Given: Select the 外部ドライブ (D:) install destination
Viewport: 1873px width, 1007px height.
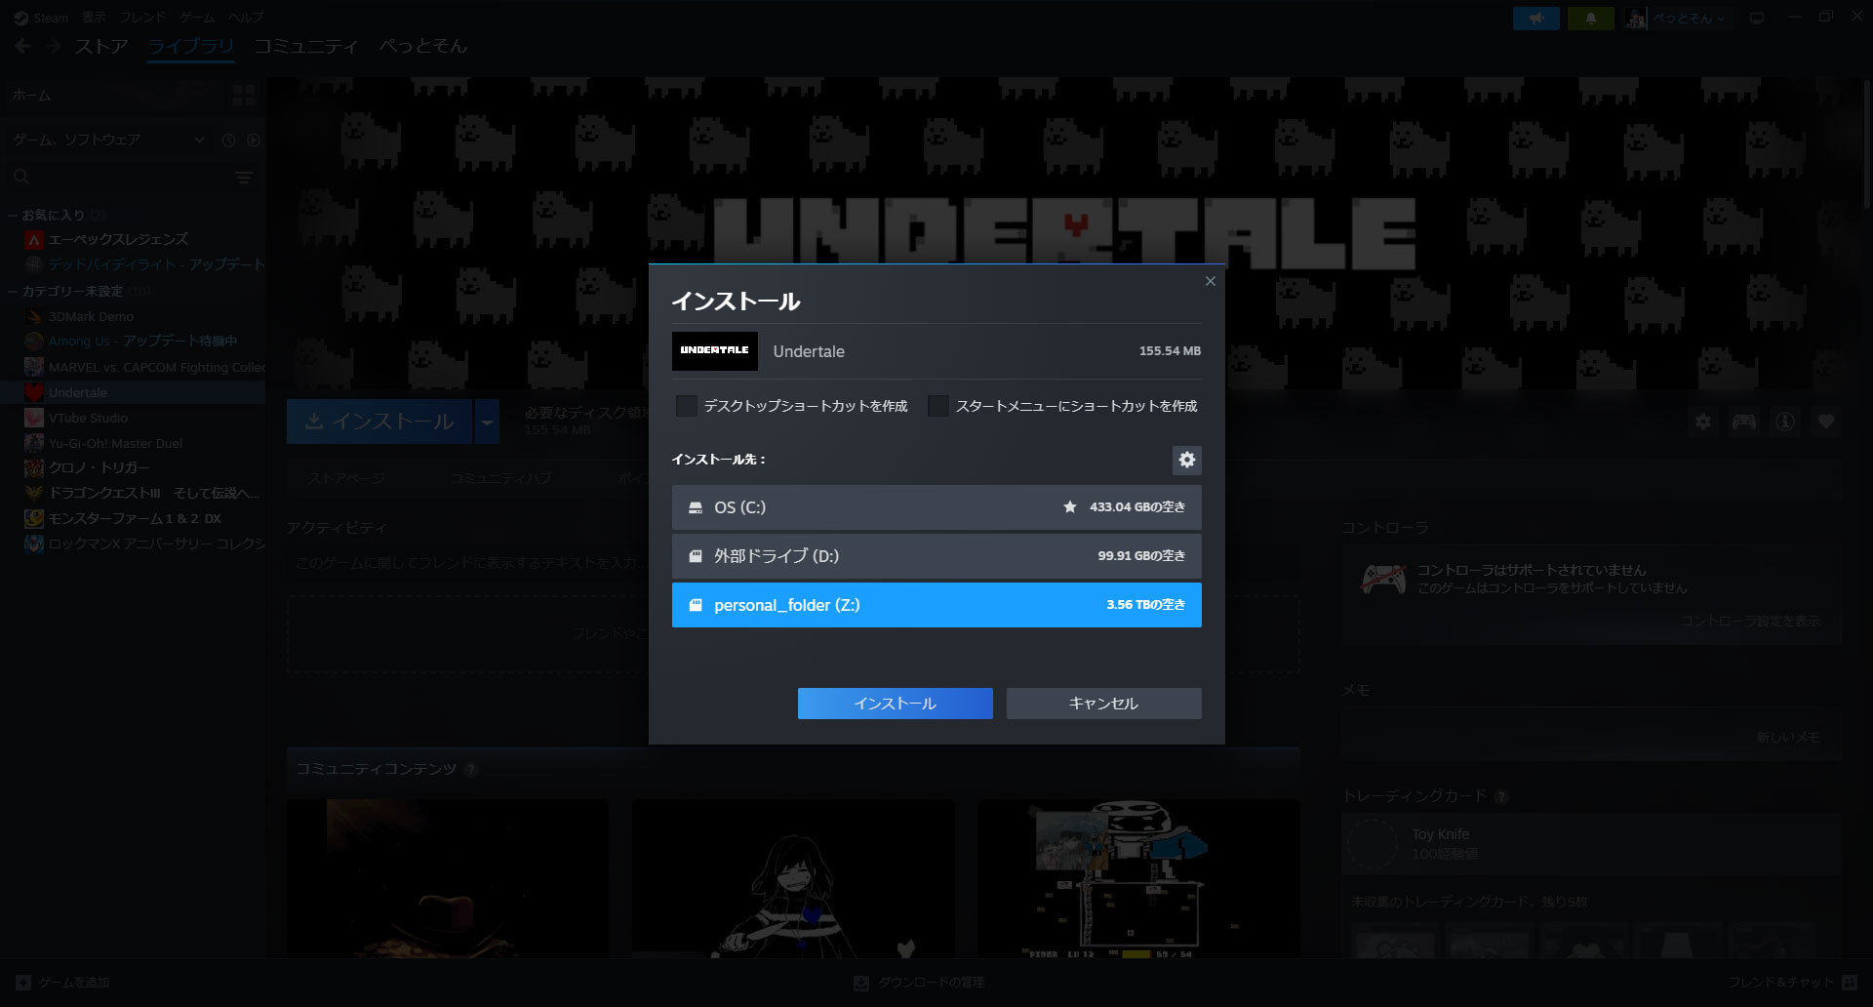Looking at the screenshot, I should click(936, 555).
